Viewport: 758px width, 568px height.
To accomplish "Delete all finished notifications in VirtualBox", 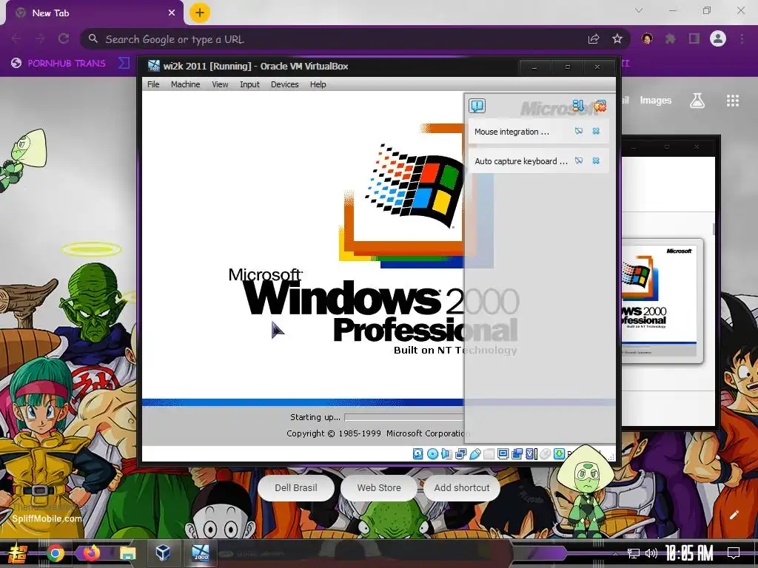I will point(600,105).
